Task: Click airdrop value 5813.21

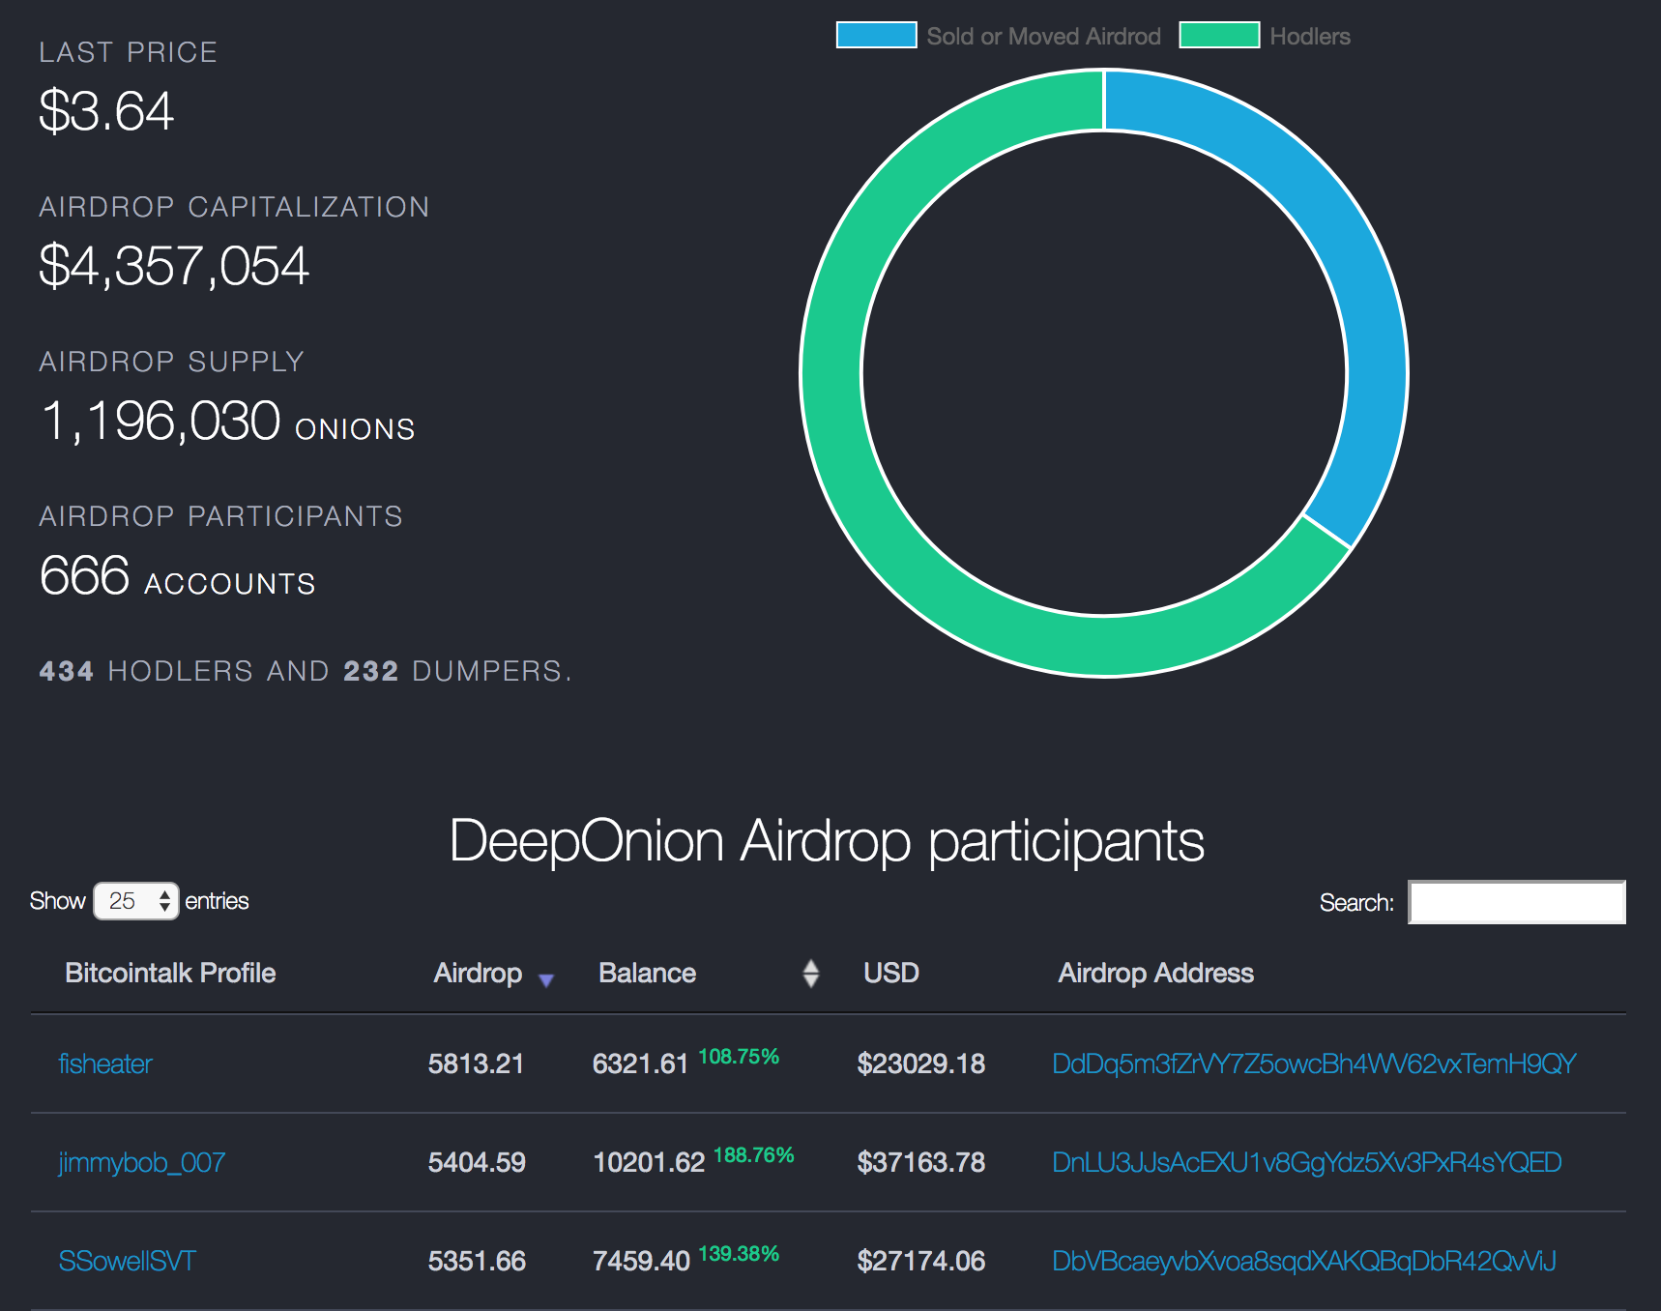Action: point(476,1063)
